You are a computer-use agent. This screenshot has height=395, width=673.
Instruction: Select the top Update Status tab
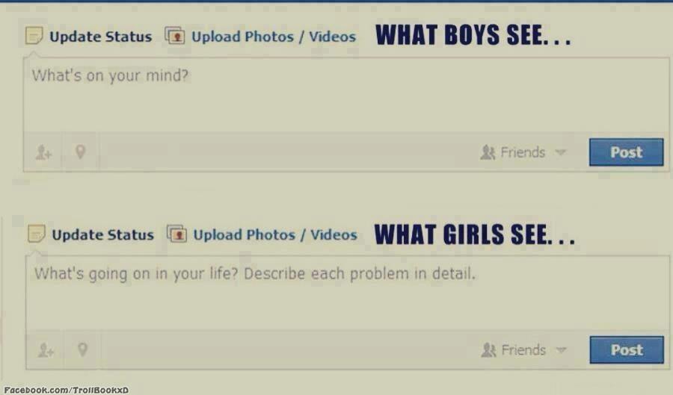100,37
